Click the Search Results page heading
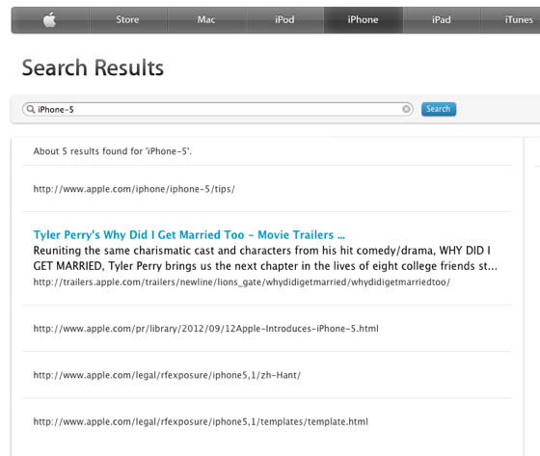 93,67
